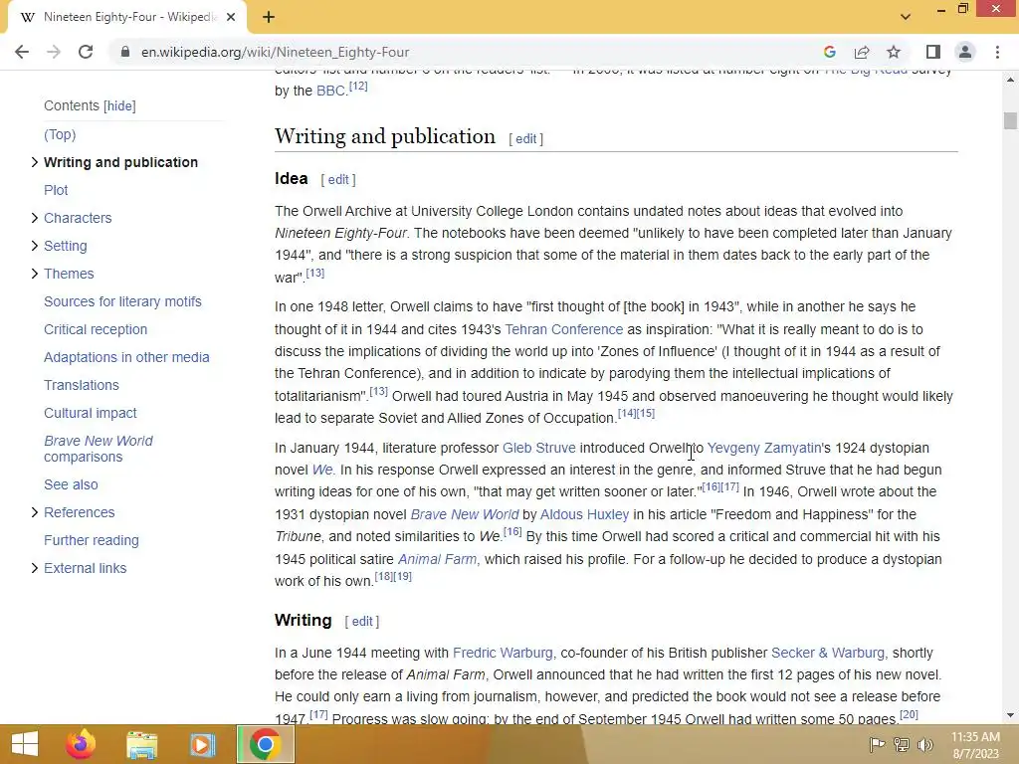The width and height of the screenshot is (1019, 764).
Task: Open the Aldous Huxley link
Action: [584, 514]
